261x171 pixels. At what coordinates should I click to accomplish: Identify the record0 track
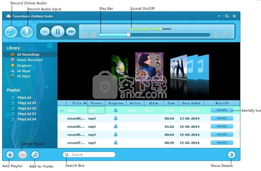point(222,118)
